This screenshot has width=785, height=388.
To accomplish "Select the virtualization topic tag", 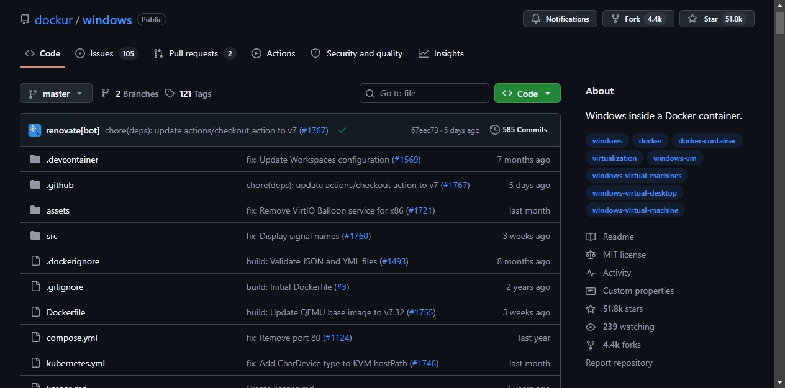I will (614, 158).
